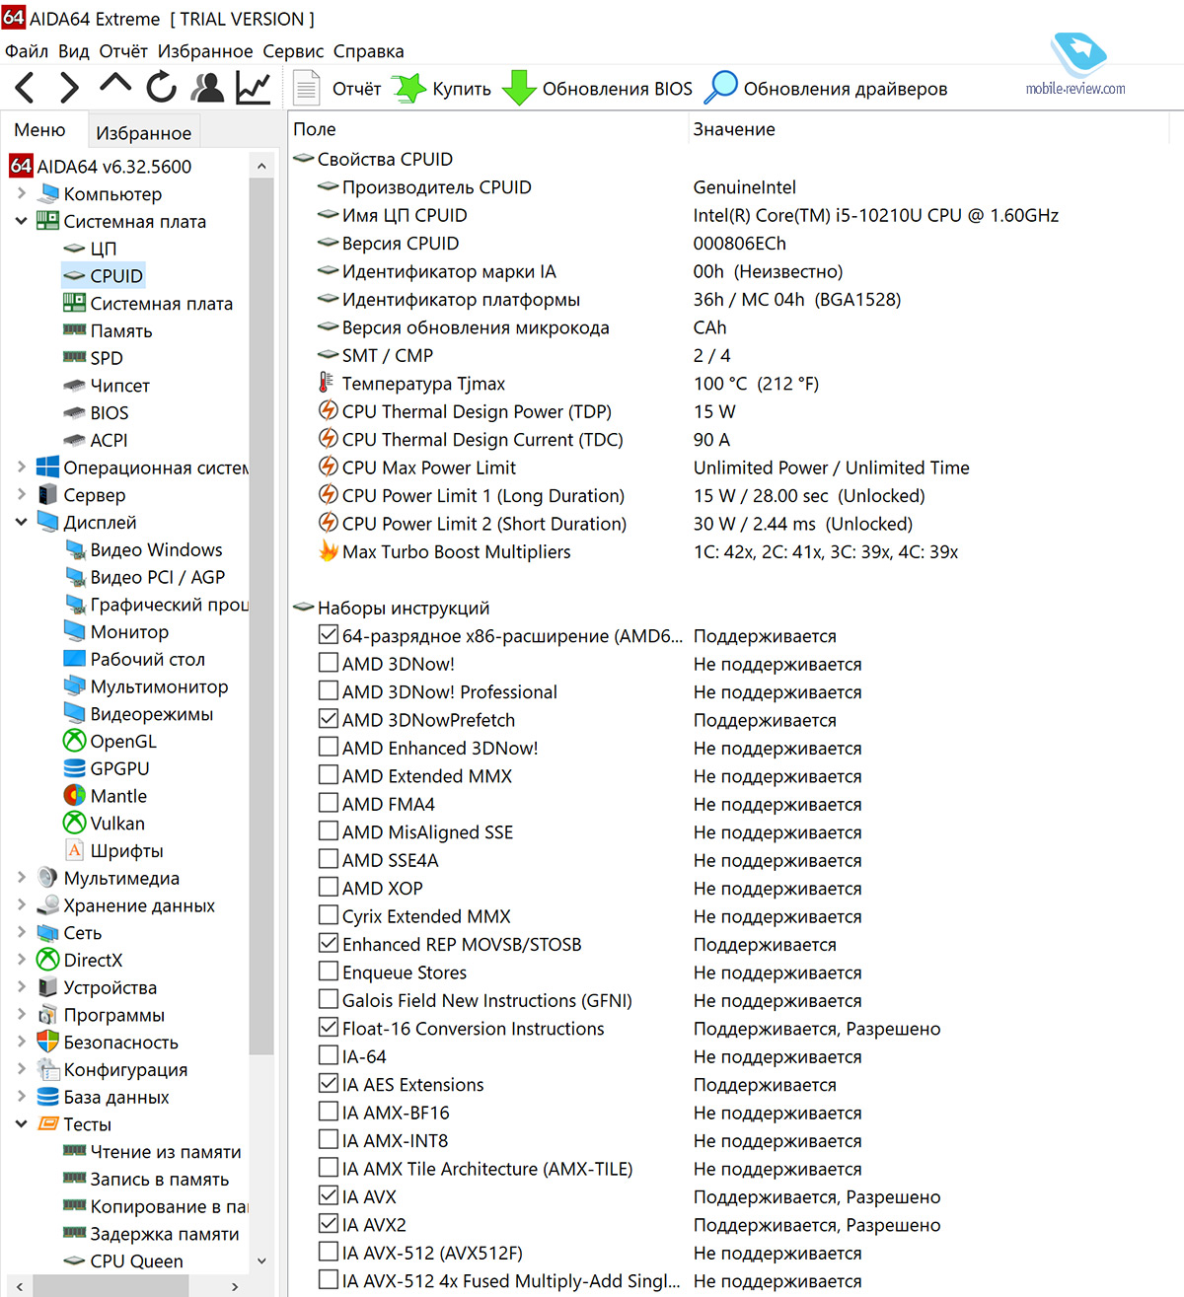Open the Рабочий стол item

tap(147, 659)
